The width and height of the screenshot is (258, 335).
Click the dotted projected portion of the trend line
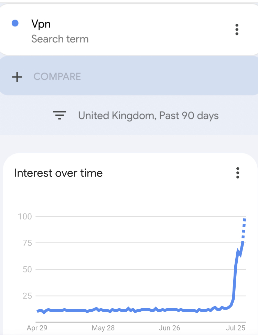point(244,230)
